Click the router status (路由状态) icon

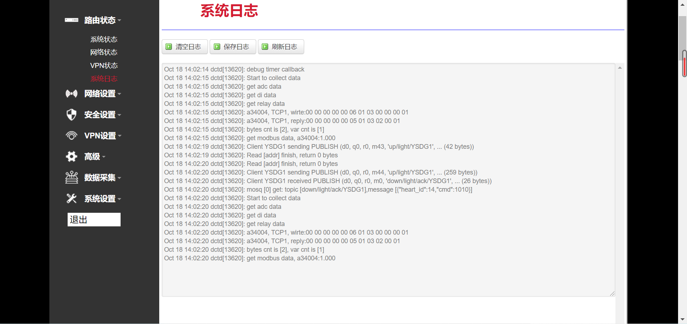pos(72,20)
